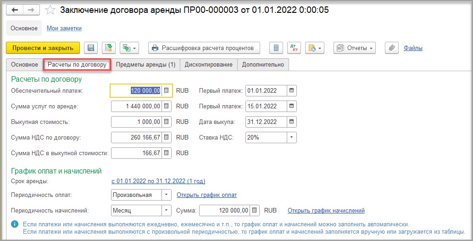The height and width of the screenshot is (241, 473).
Task: Go back with the left arrow button
Action: [15, 10]
